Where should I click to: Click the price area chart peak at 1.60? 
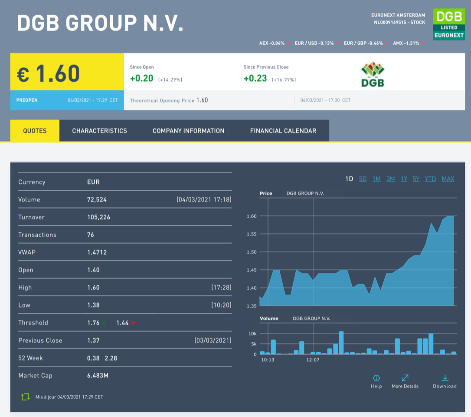point(451,216)
